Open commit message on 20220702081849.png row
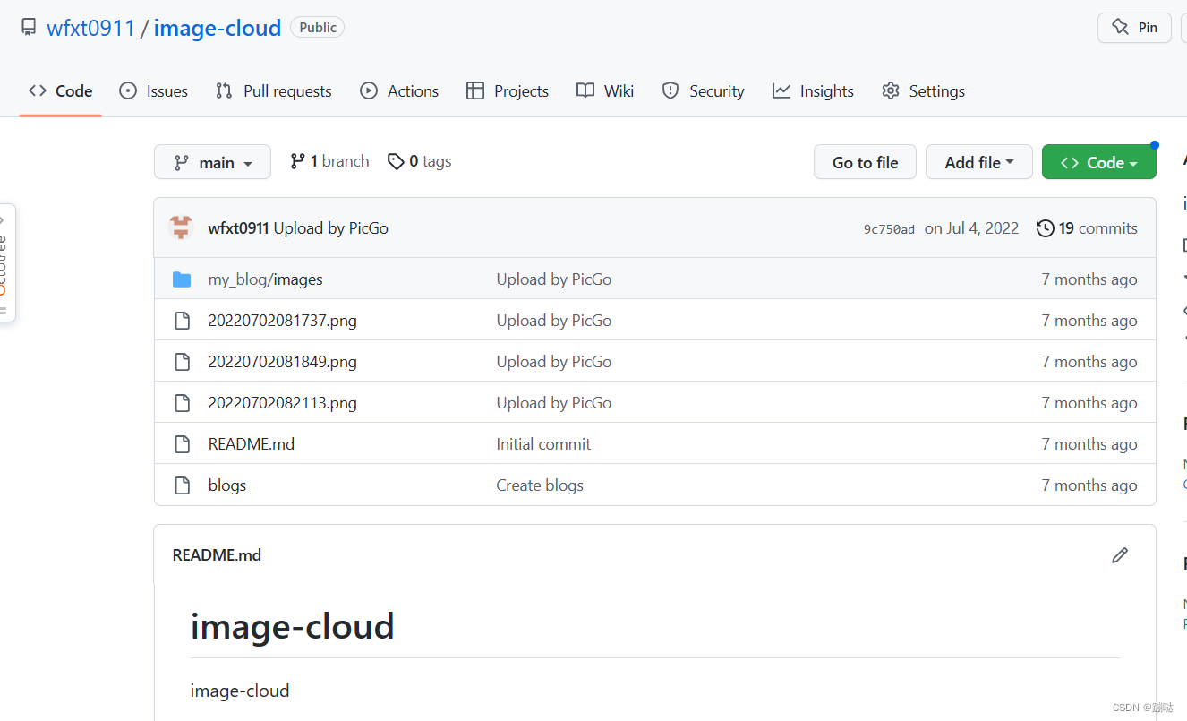Viewport: 1187px width, 721px height. point(554,362)
